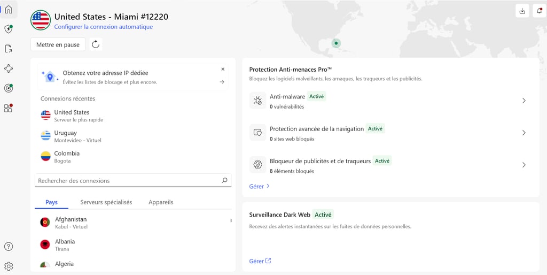Image resolution: width=547 pixels, height=275 pixels.
Task: Open the apps grid icon in sidebar
Action: point(9,108)
